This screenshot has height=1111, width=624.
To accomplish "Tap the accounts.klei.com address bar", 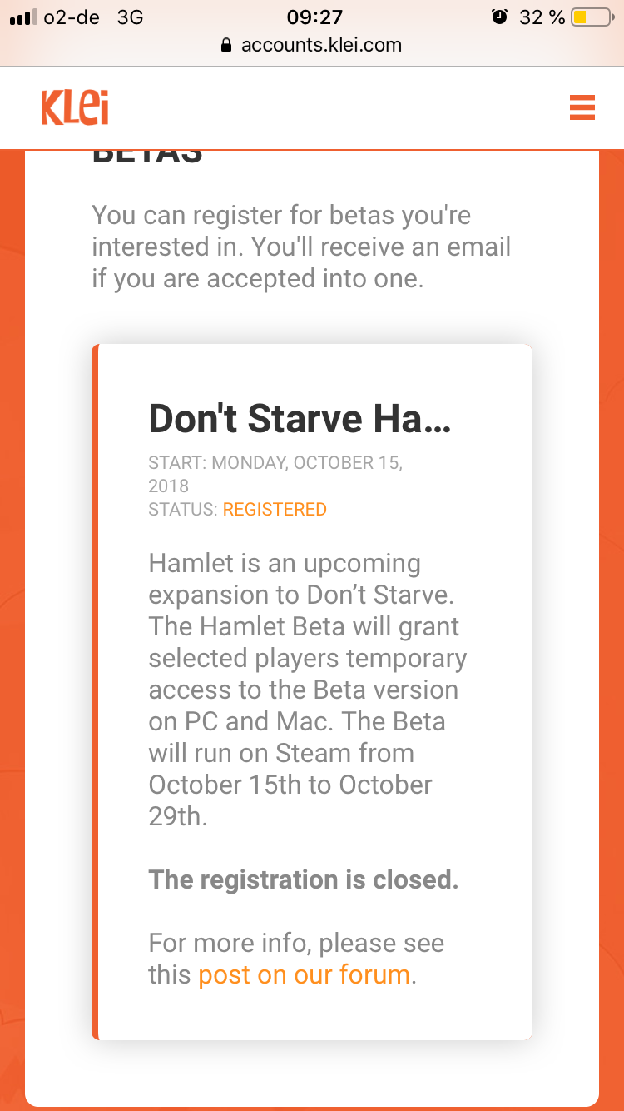I will (x=320, y=45).
